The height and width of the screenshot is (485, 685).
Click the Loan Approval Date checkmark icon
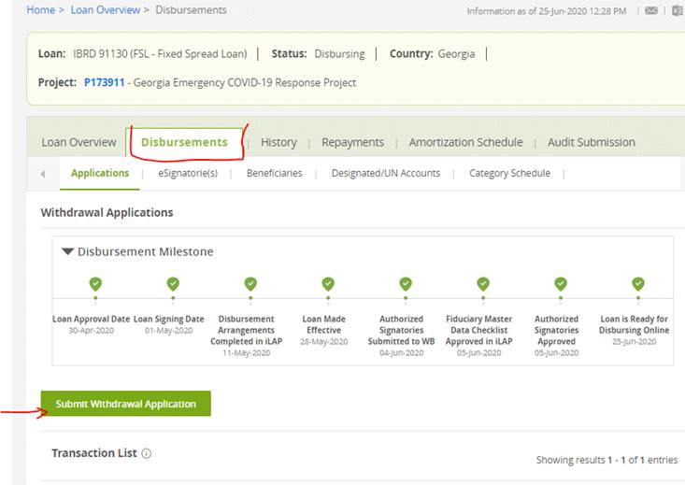pos(94,284)
